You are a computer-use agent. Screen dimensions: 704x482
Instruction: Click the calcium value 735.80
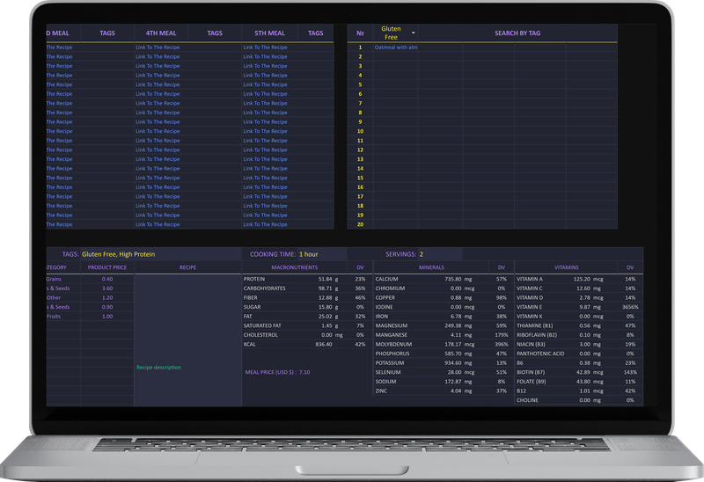coord(453,279)
